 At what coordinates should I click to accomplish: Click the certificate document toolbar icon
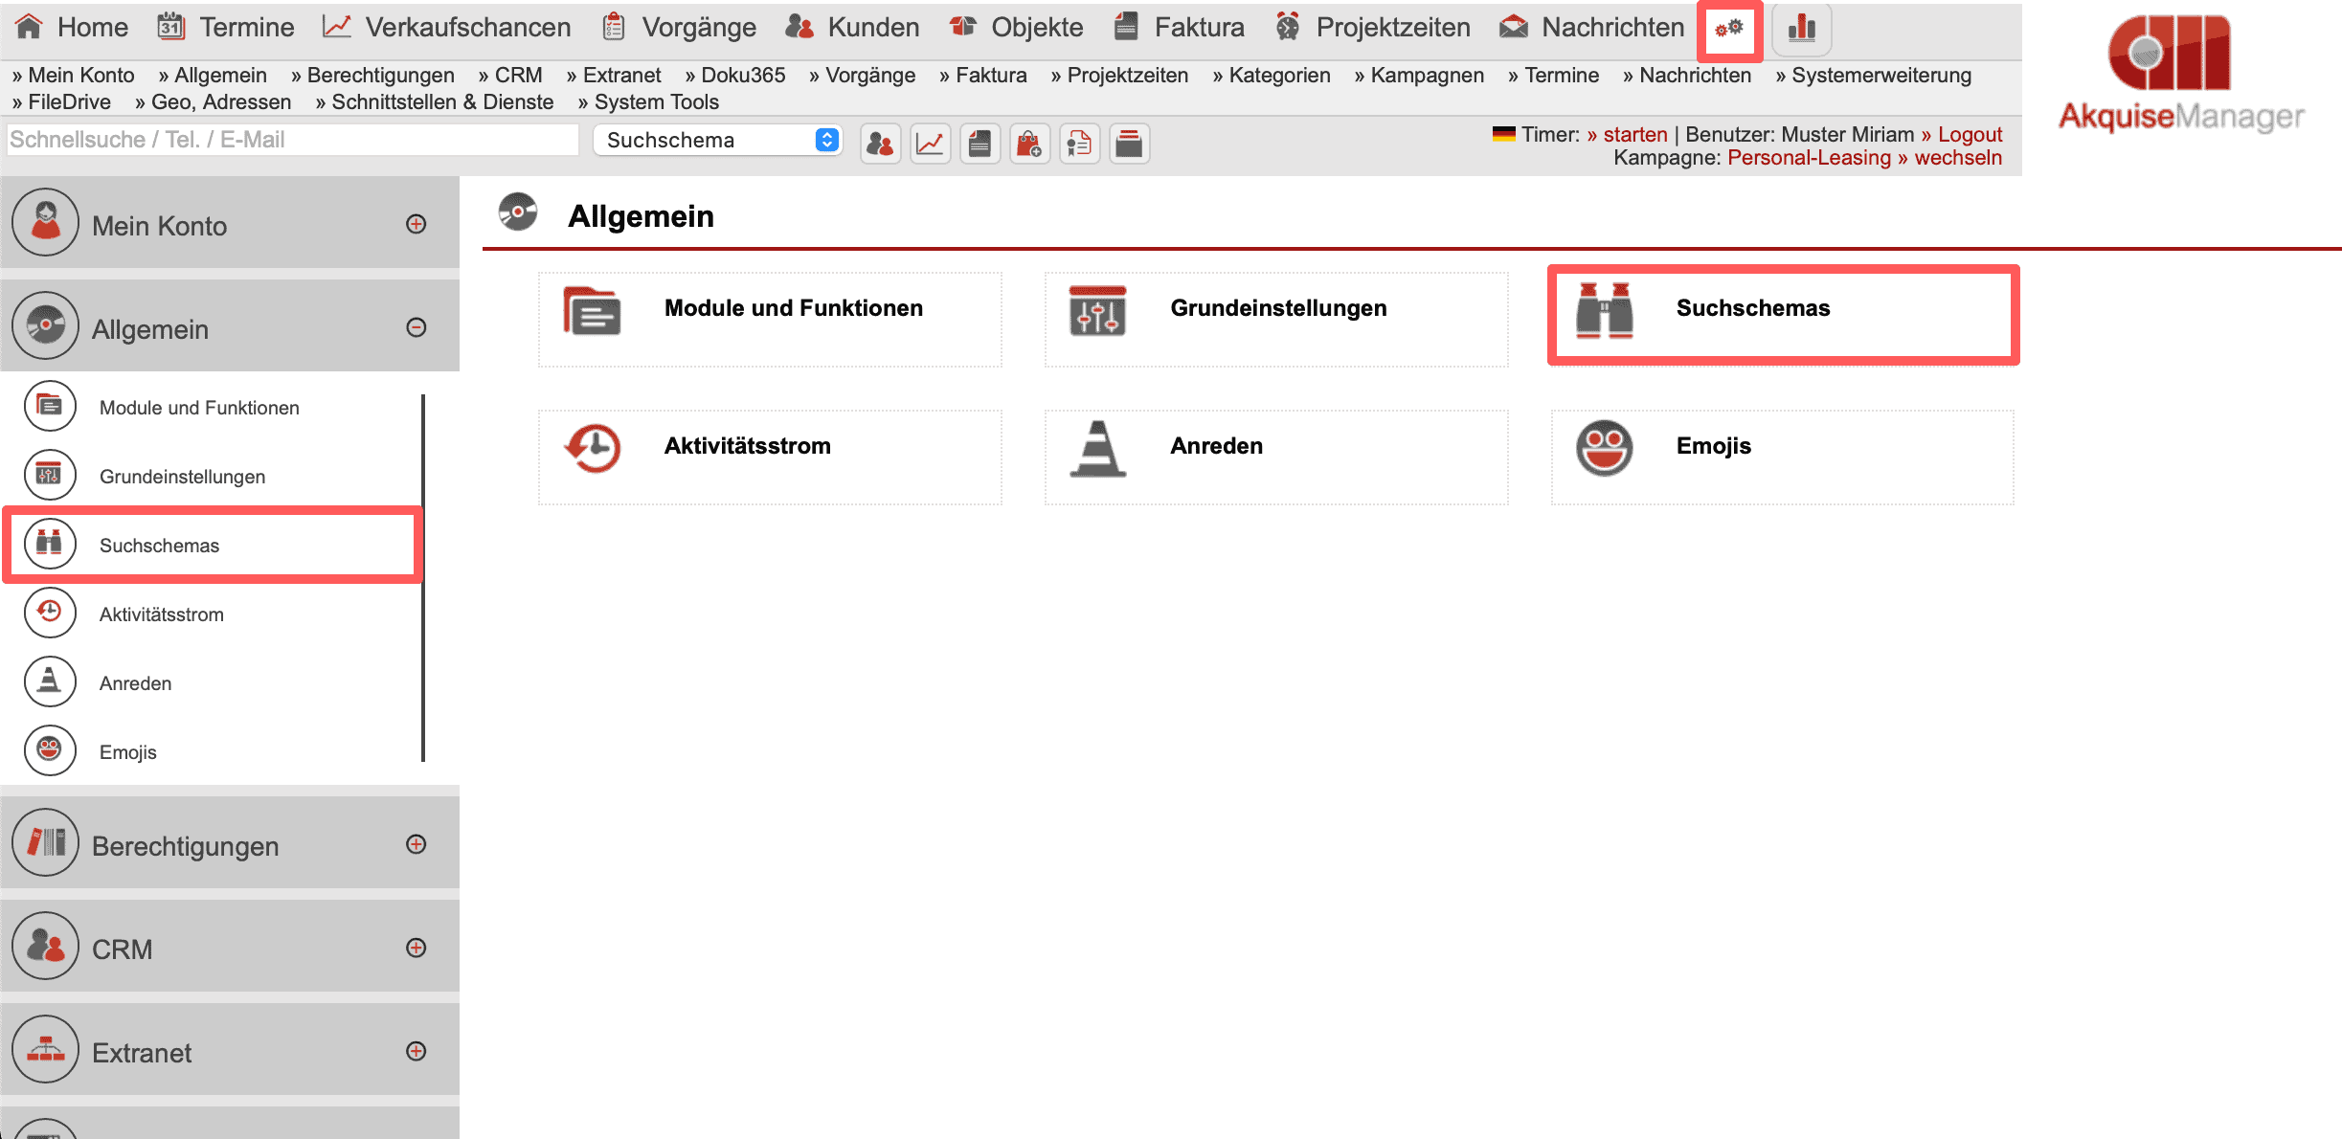pos(1079,145)
